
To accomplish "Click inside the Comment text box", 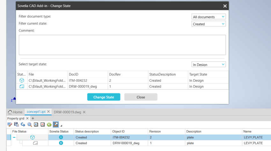I will click(122, 45).
